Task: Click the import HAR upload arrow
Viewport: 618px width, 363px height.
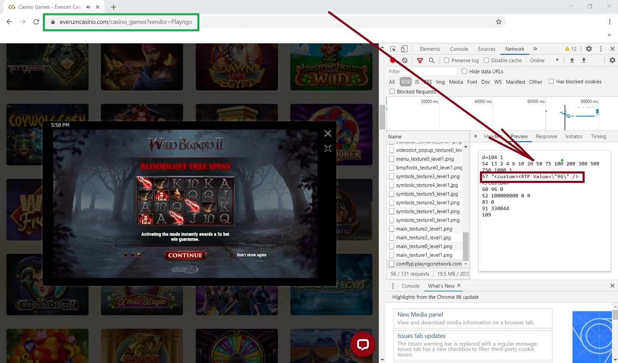Action: (x=572, y=60)
